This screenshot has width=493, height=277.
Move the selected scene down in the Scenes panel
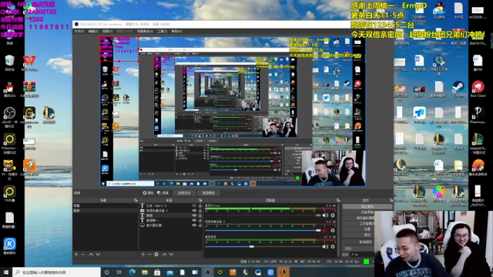coord(98,254)
